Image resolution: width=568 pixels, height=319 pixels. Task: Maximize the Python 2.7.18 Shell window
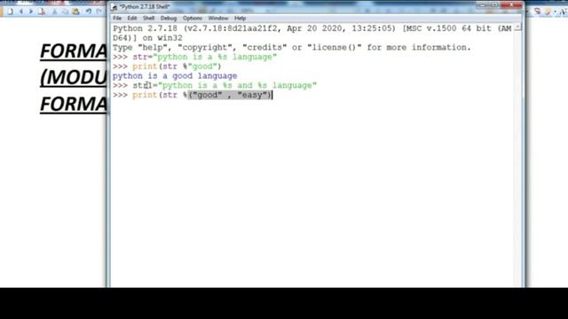click(x=494, y=5)
